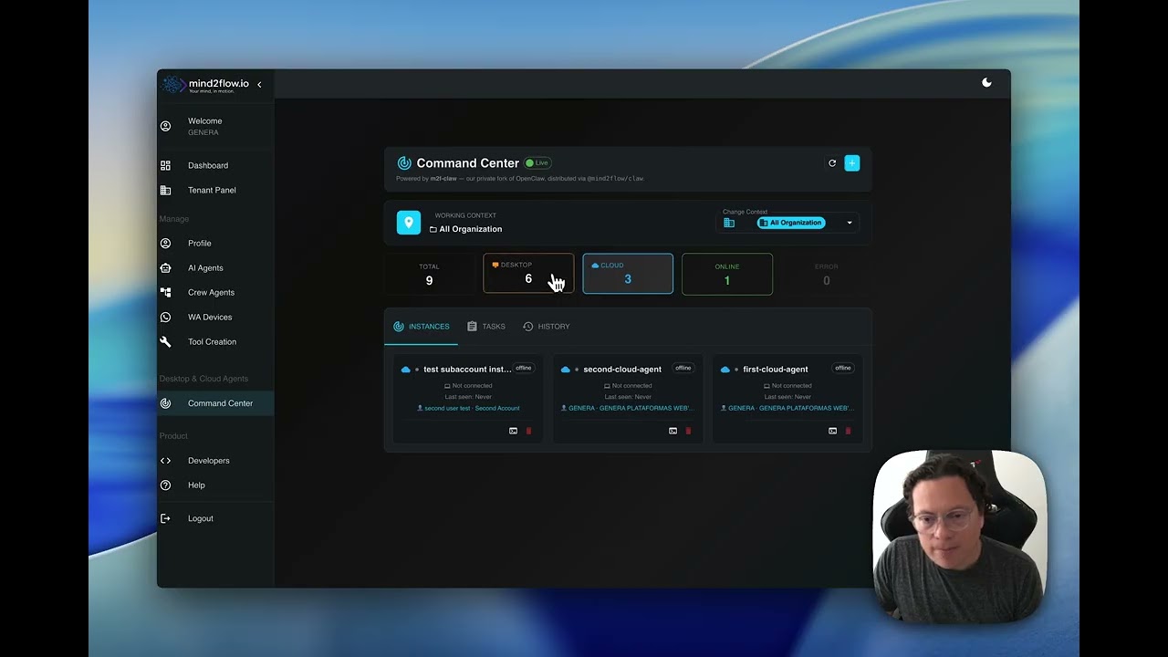This screenshot has width=1168, height=657.
Task: Click cloud icon on second-cloud-agent card
Action: (566, 370)
